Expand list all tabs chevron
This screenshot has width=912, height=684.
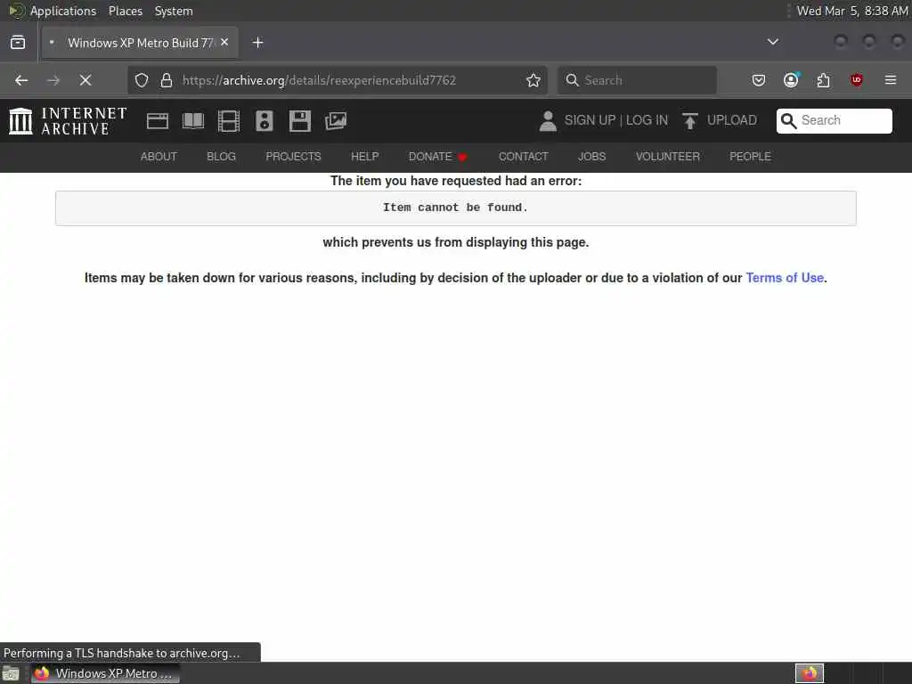click(773, 42)
